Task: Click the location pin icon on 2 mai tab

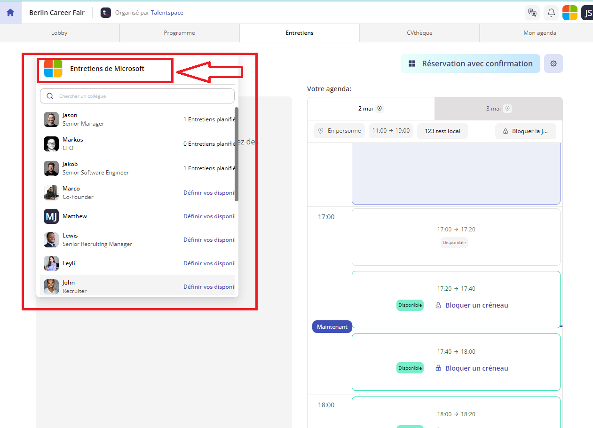Action: [380, 109]
